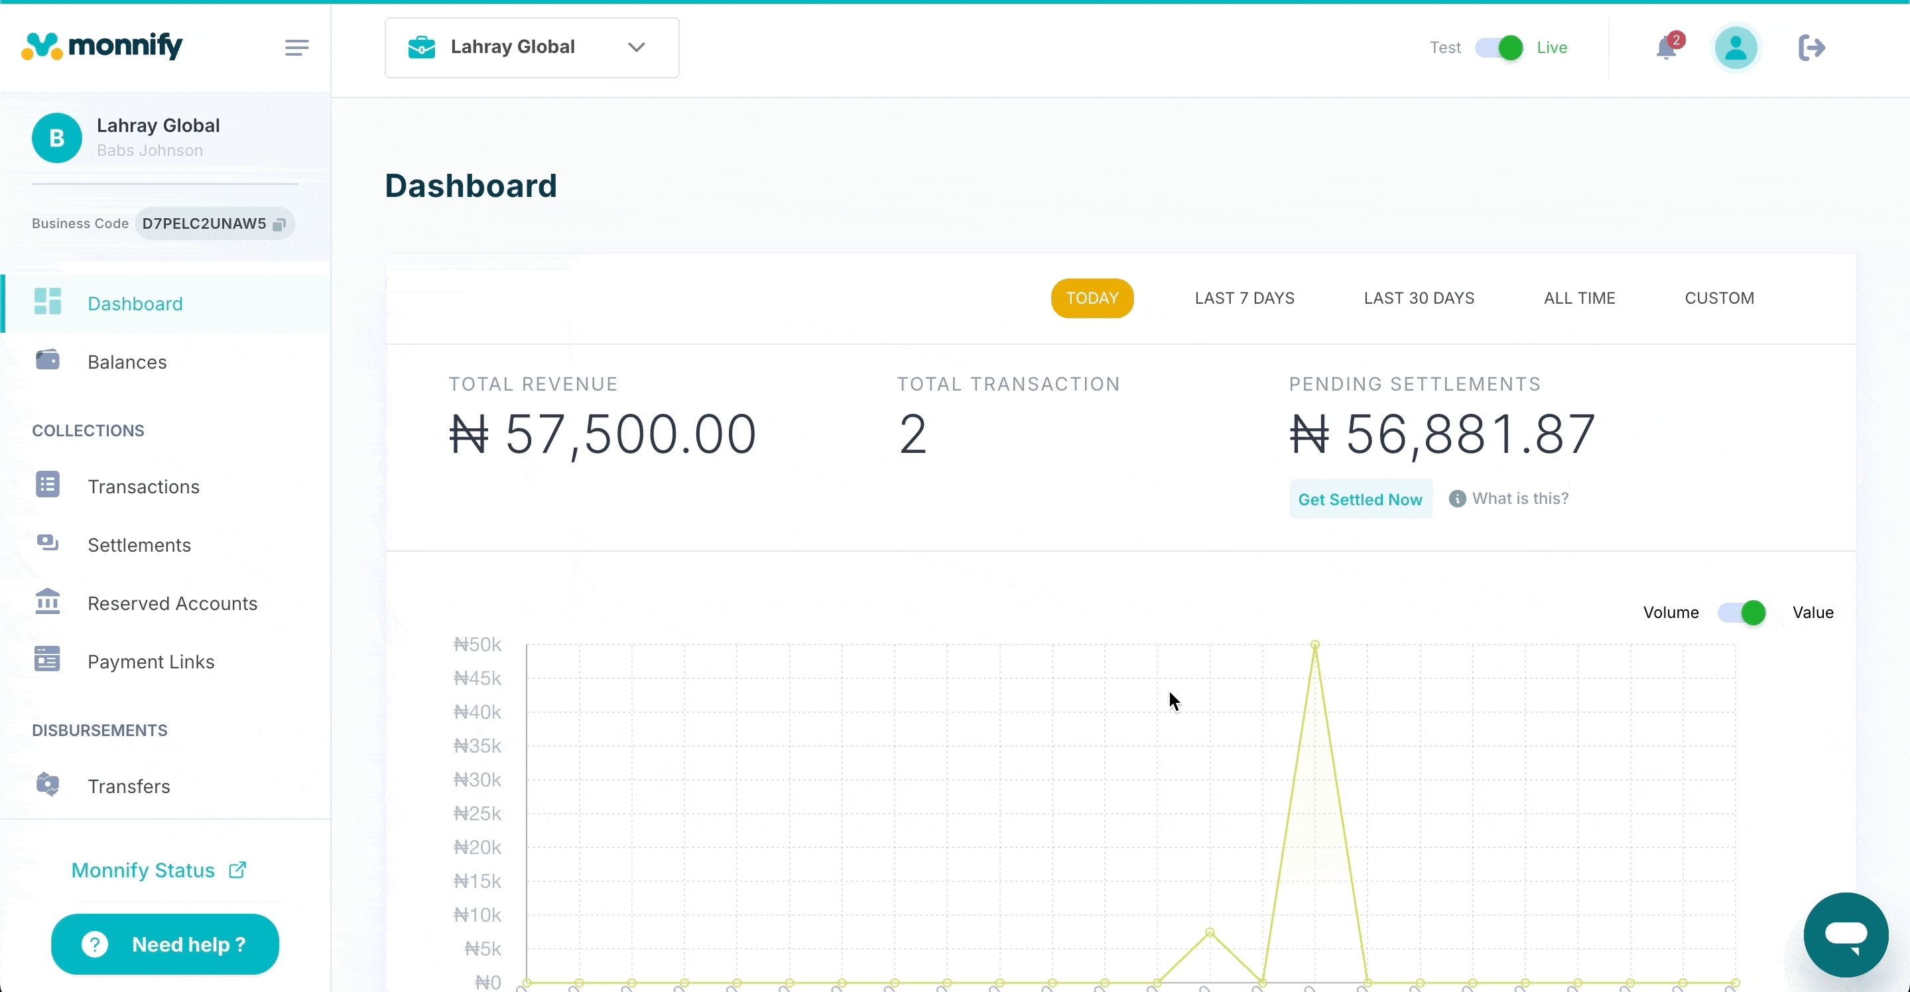Click info icon next to What is this
This screenshot has width=1910, height=992.
pos(1457,499)
